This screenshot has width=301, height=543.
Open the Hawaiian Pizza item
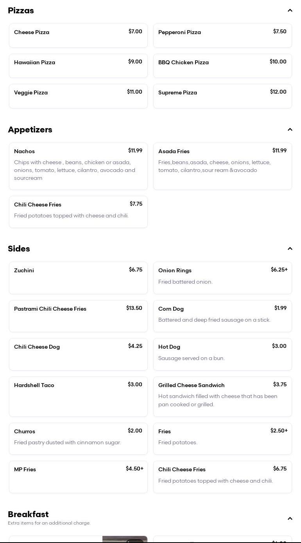pos(78,66)
